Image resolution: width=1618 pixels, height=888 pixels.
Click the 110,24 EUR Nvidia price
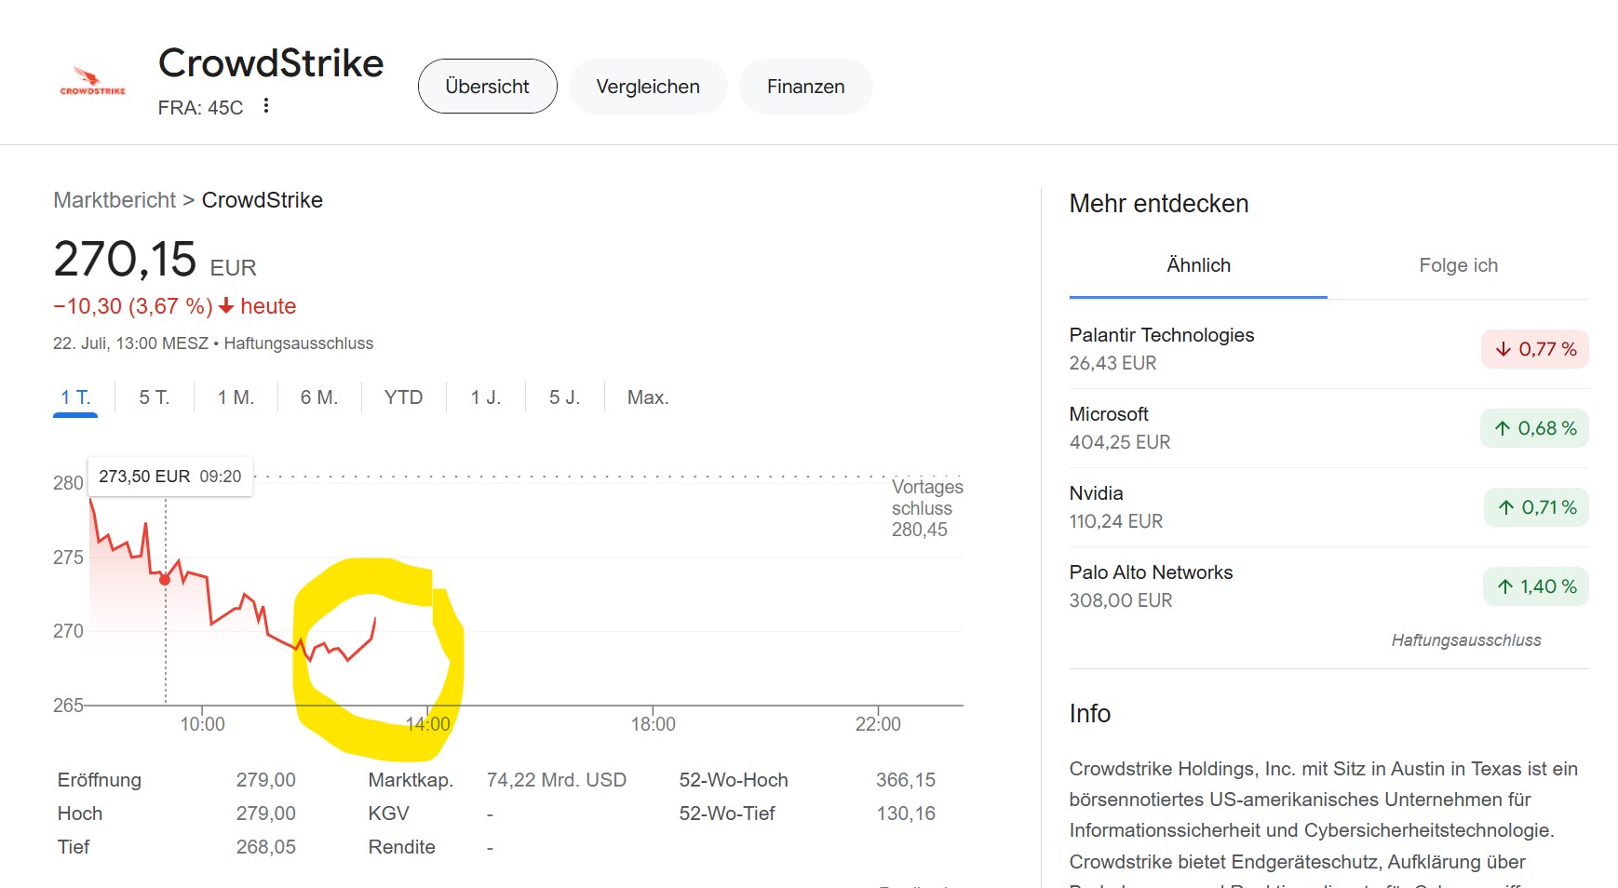point(1115,521)
